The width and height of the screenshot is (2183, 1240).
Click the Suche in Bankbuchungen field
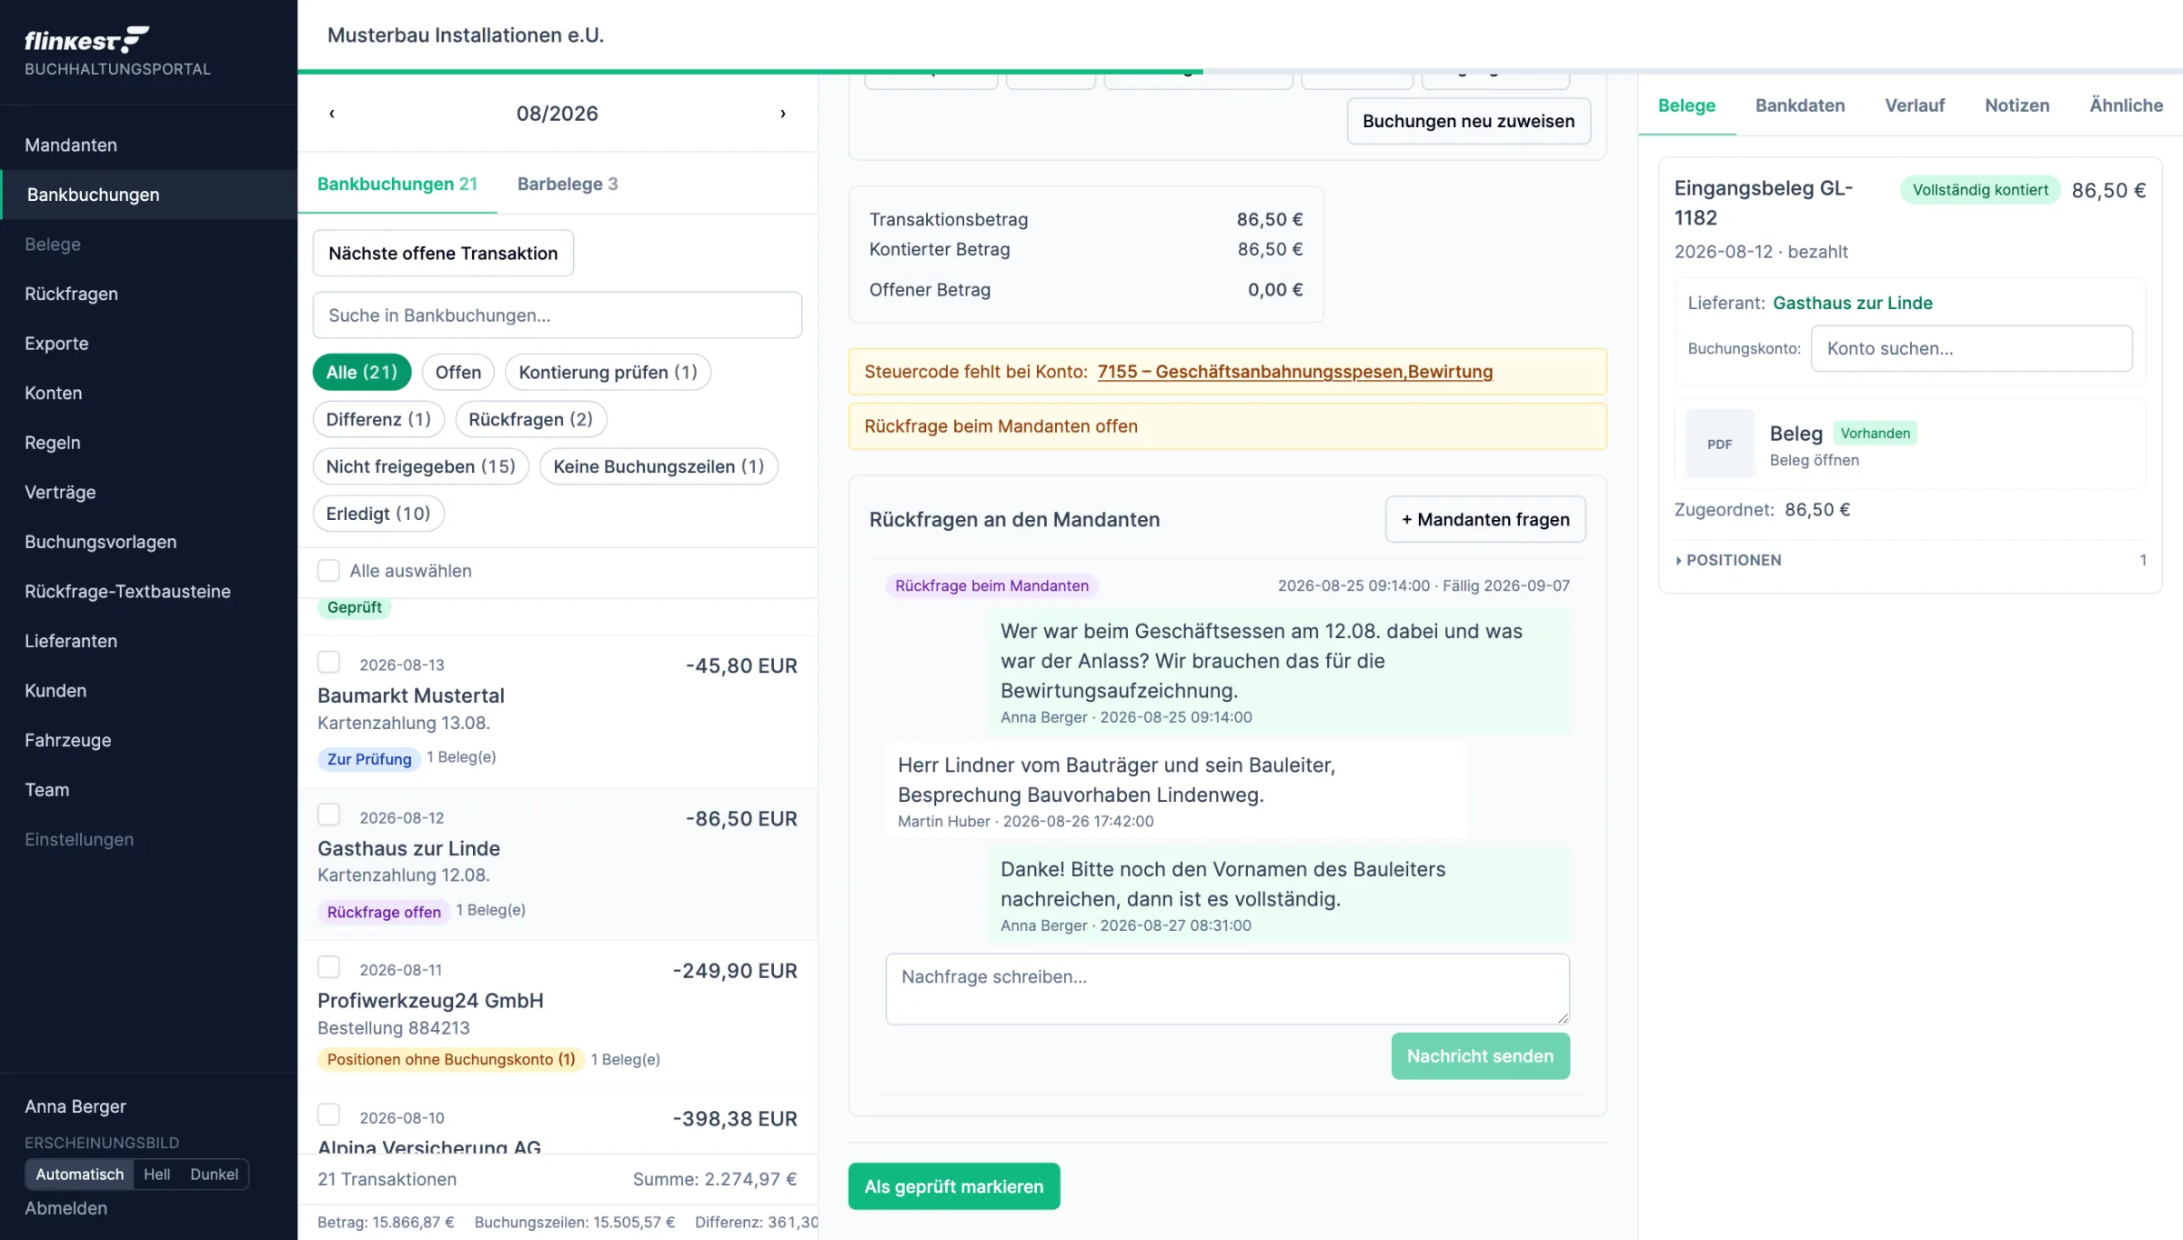point(557,315)
